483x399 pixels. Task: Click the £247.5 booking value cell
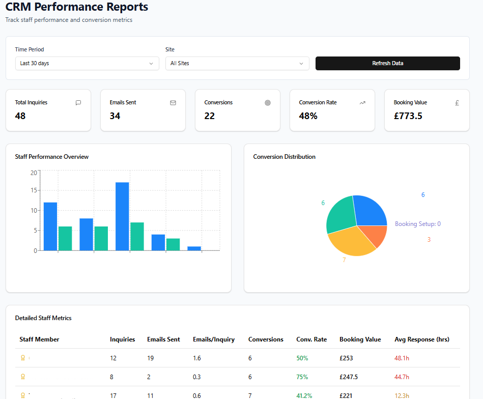(x=349, y=377)
